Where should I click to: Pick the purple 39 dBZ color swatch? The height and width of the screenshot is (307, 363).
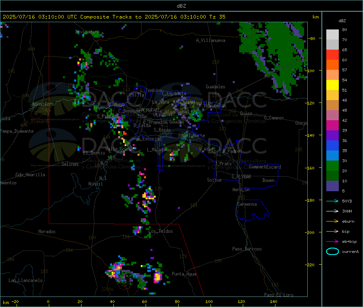(x=332, y=136)
